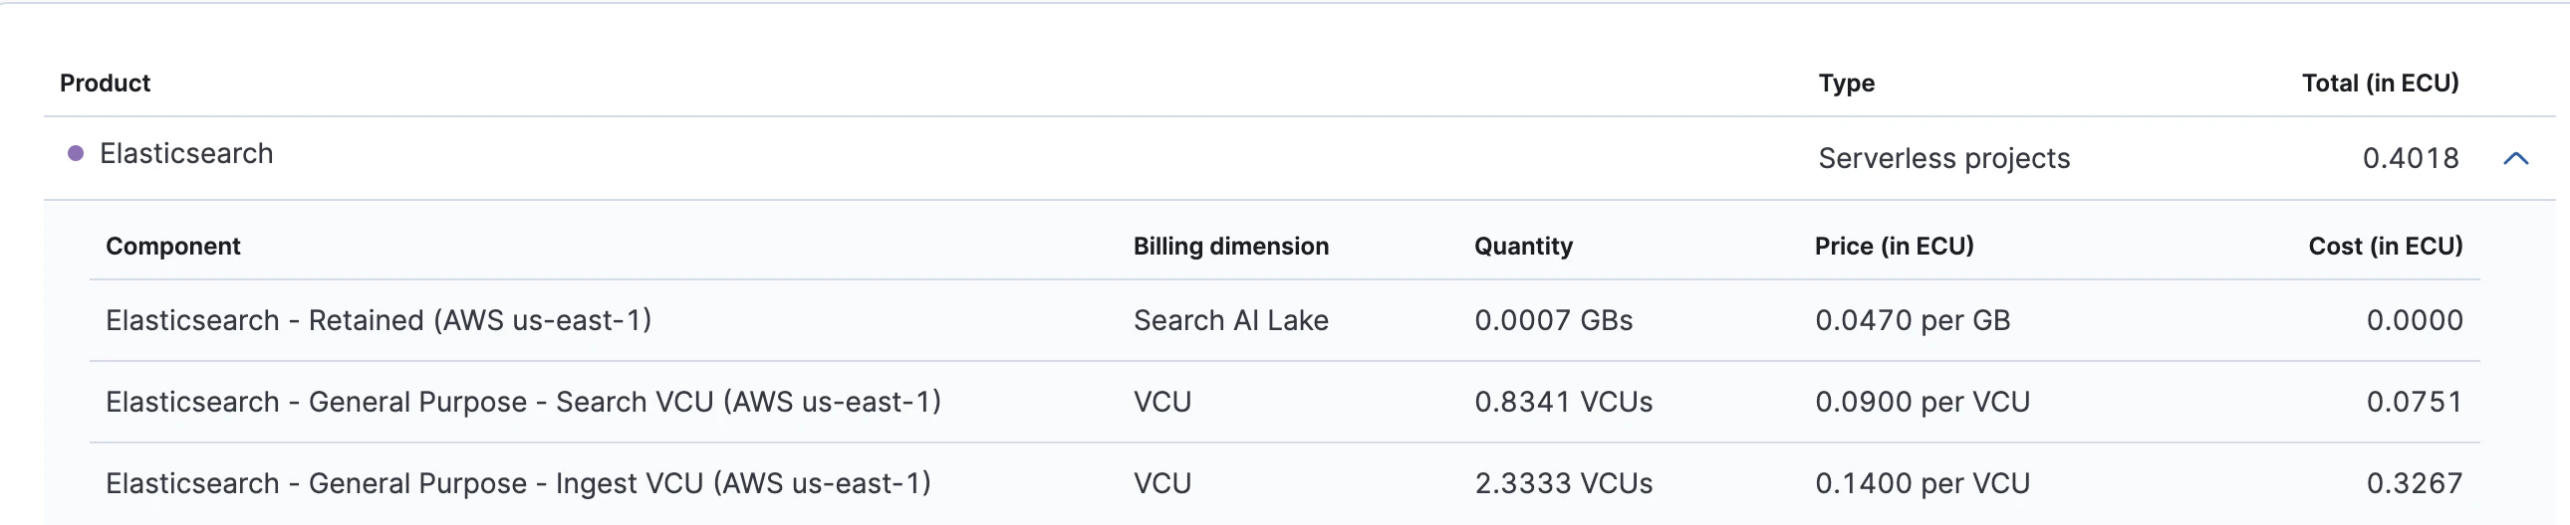
Task: Click the 0.0900 per VCU price
Action: (x=1922, y=403)
